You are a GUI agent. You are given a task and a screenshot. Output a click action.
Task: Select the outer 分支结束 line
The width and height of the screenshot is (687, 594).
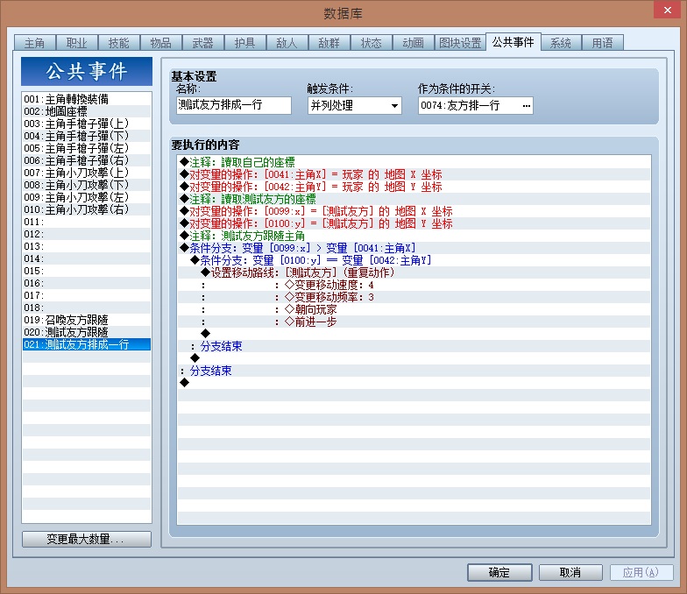(x=414, y=371)
